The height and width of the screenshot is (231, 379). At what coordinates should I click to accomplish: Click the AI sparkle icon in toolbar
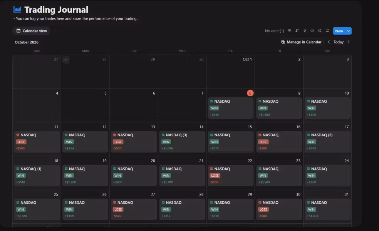click(x=312, y=31)
